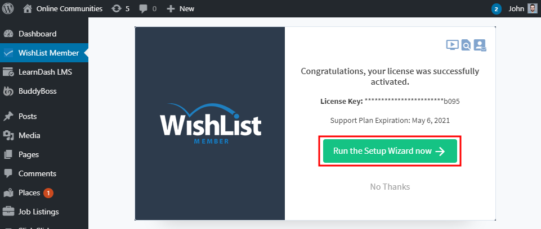Open Places menu with 1 badge
This screenshot has height=229, width=541.
point(29,193)
